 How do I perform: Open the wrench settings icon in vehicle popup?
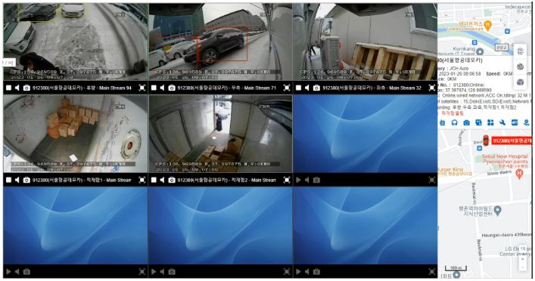502,122
